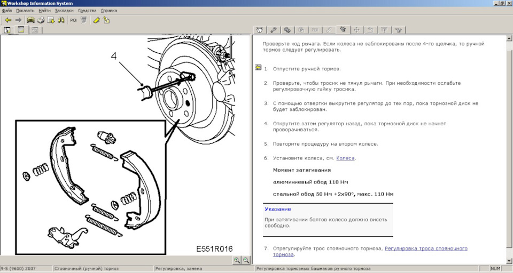Select the wrench tab in right panel
Screen dimensions: 513x273
(x=273, y=30)
